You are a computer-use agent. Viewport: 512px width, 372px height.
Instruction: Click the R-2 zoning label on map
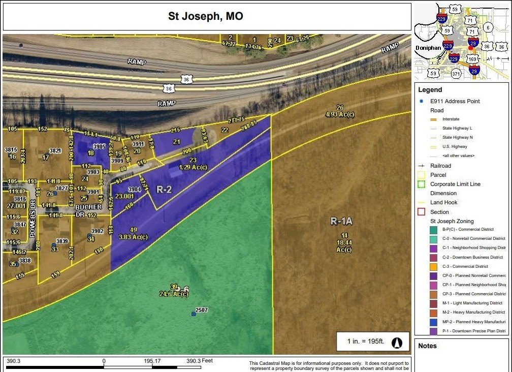164,190
